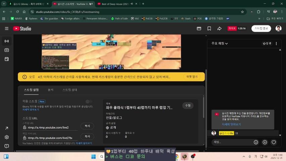
Task: Switch to the Best of Deep House tab
Action: 117,4
